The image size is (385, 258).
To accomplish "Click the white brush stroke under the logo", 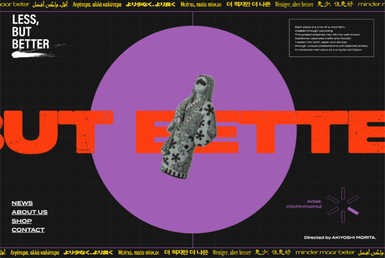I will 36,53.
